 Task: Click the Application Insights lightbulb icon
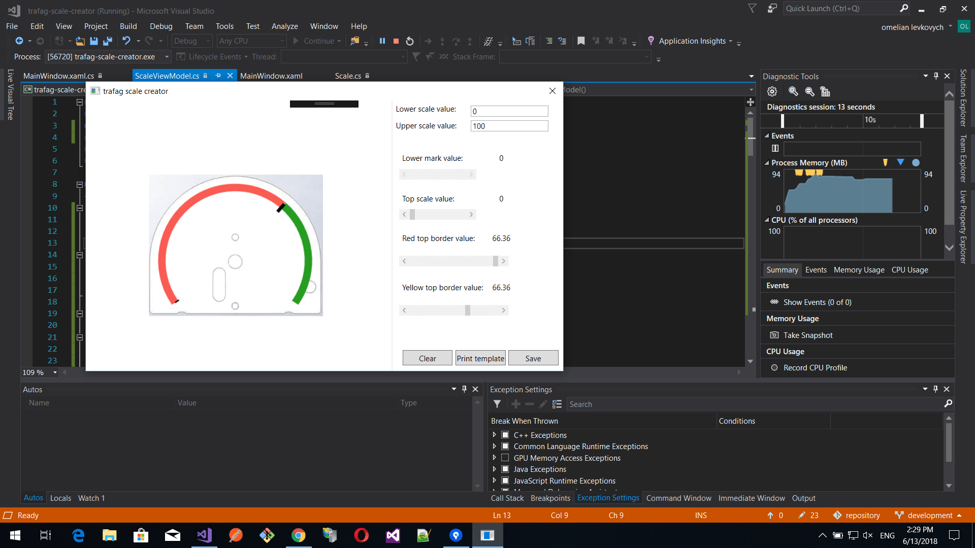coord(651,41)
